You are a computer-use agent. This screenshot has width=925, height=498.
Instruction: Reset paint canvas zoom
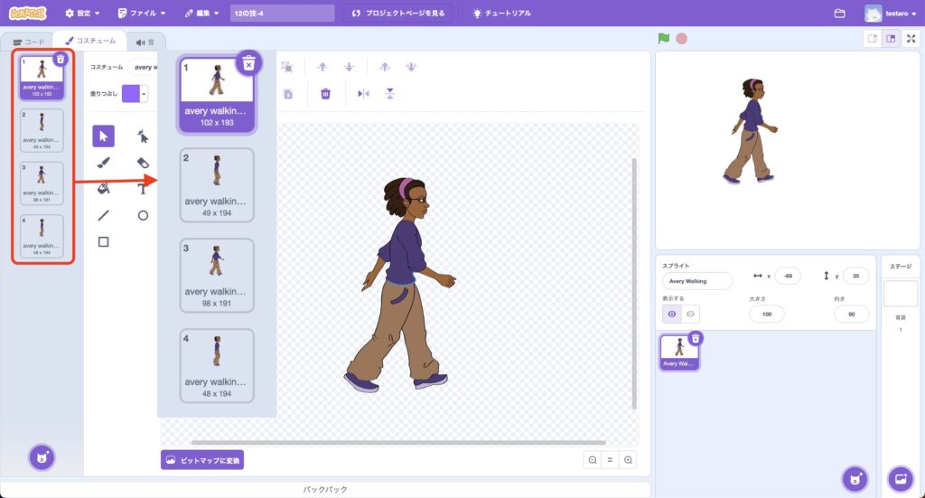(x=610, y=460)
